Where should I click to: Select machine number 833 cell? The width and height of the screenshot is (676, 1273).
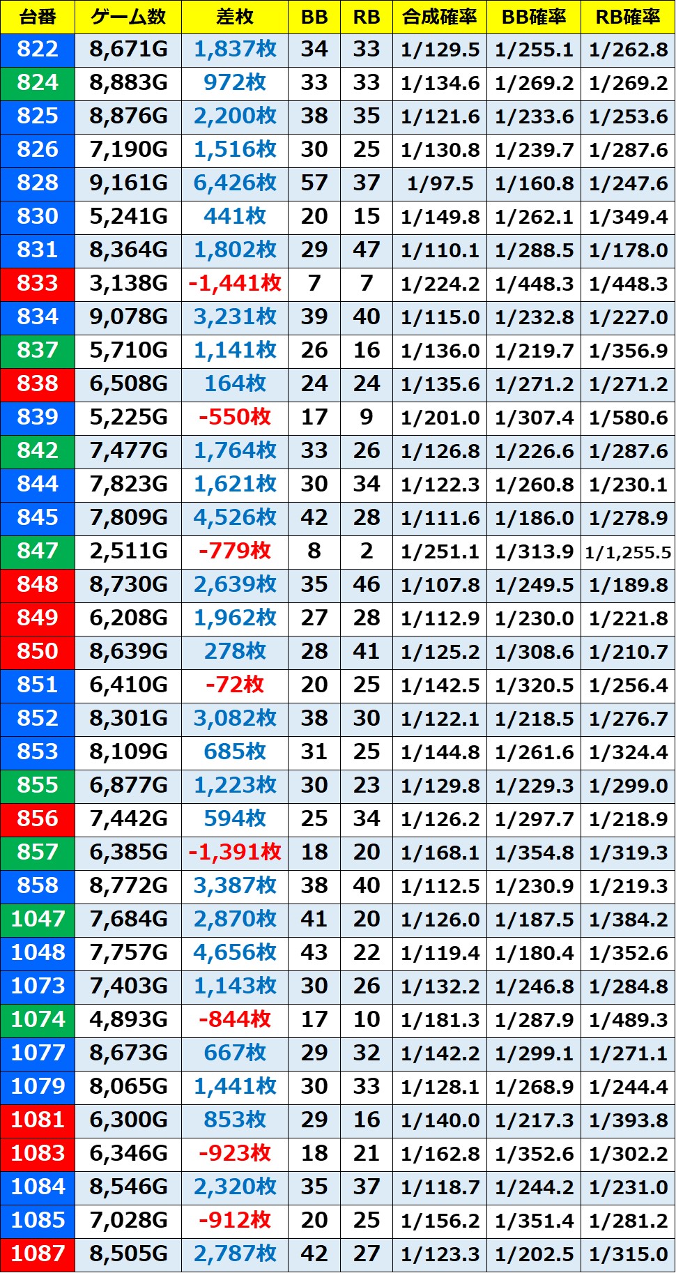pos(38,284)
